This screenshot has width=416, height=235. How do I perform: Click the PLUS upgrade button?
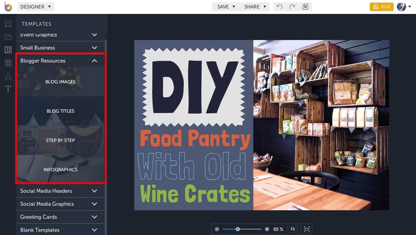[x=382, y=7]
